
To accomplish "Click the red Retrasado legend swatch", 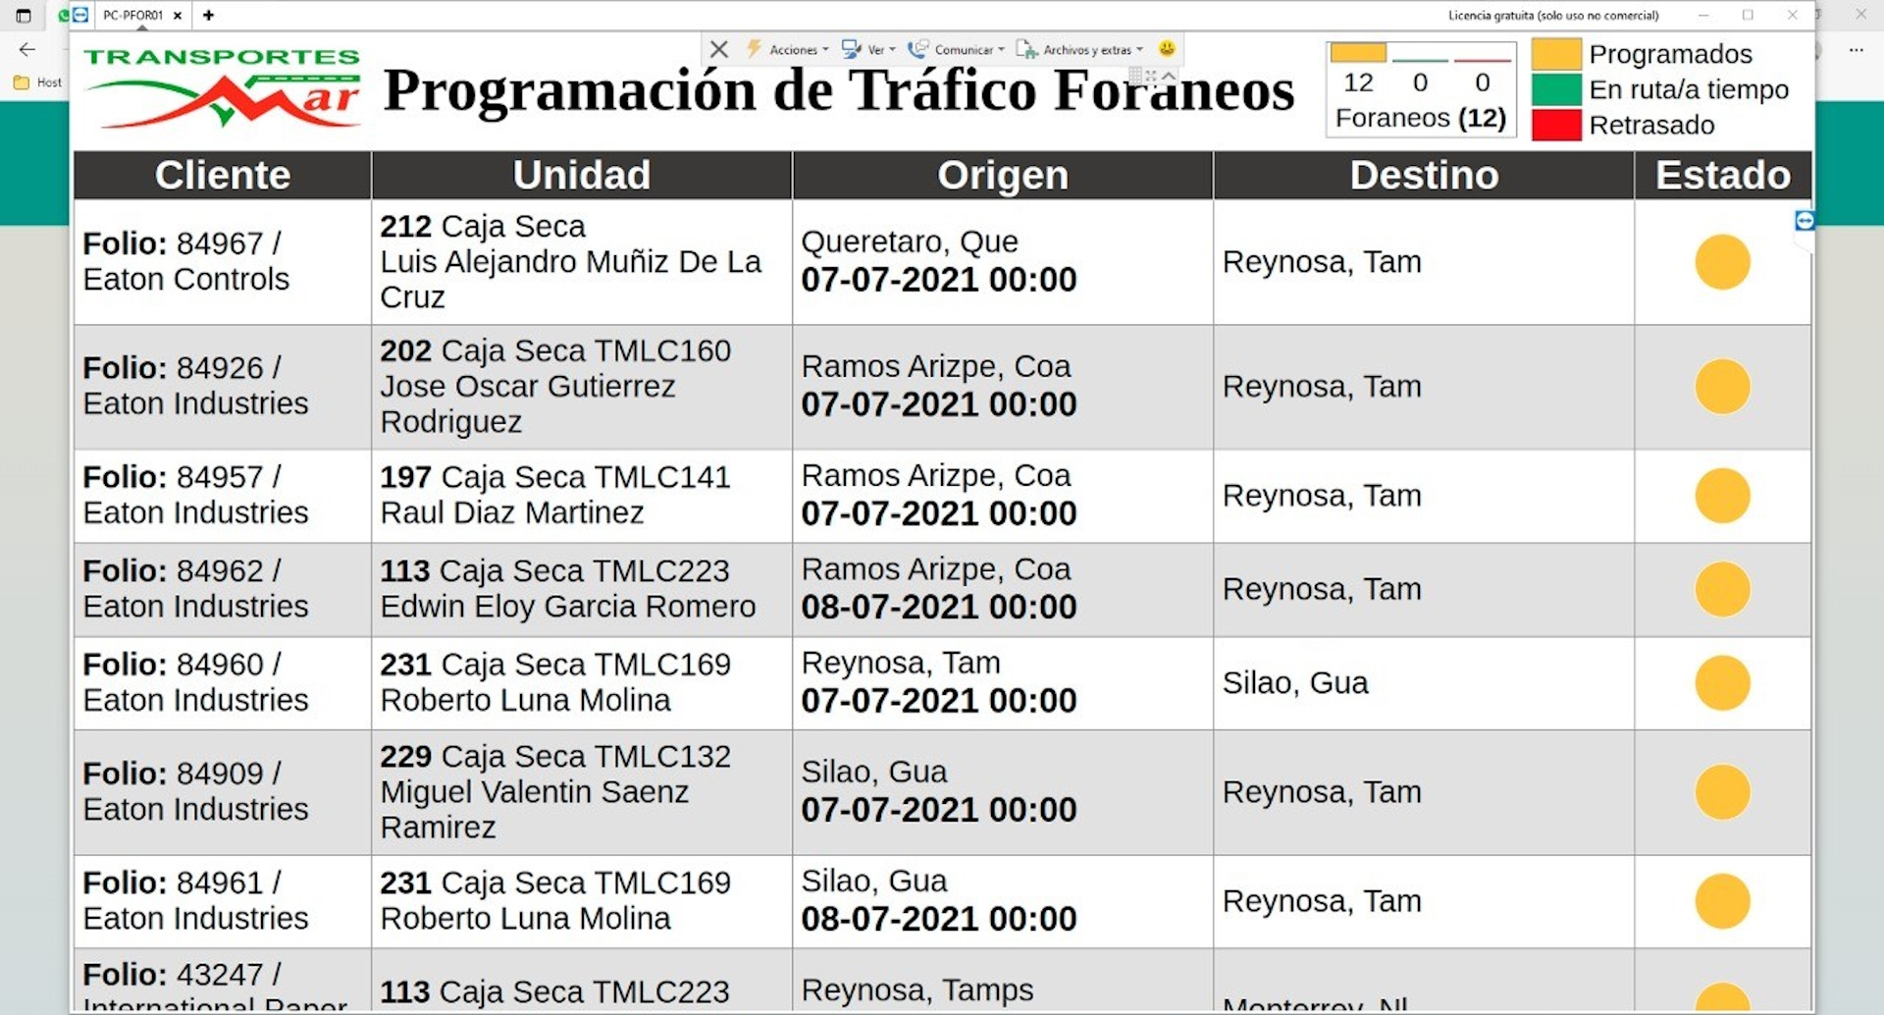I will [1556, 125].
